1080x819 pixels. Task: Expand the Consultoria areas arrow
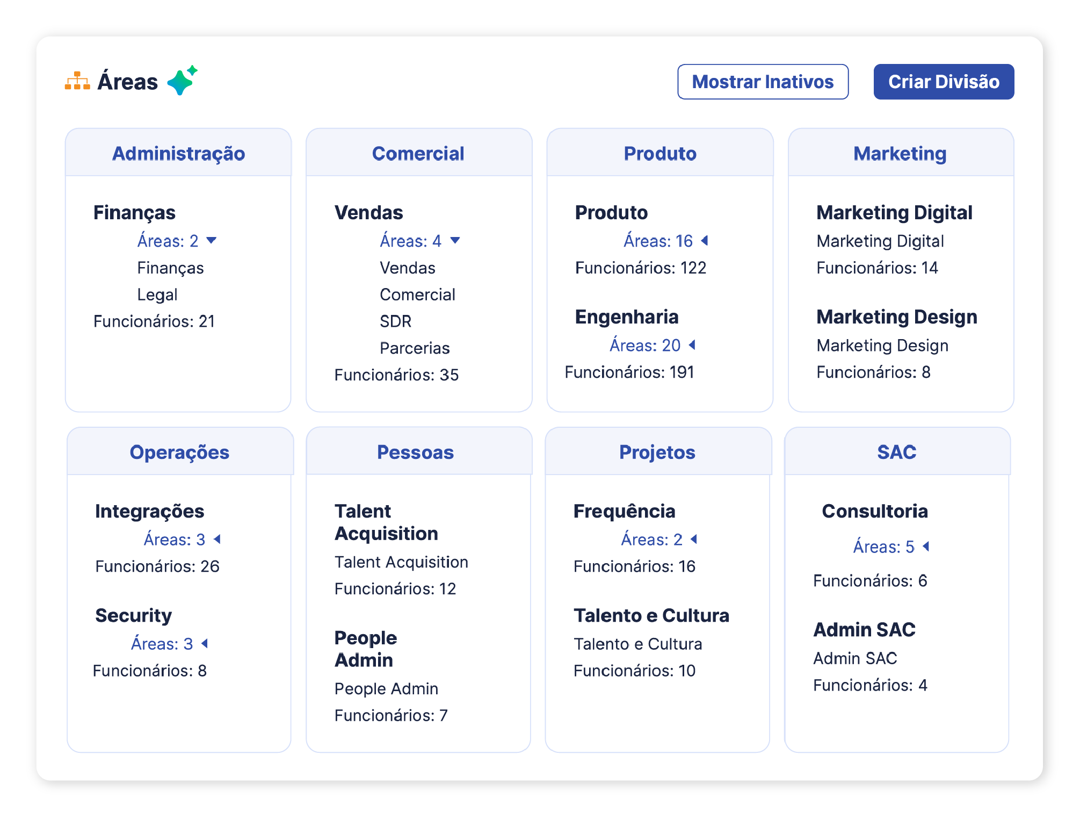[x=926, y=547]
